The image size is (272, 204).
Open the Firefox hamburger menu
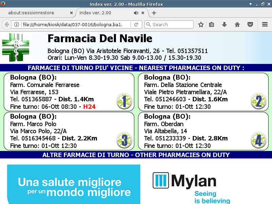[x=265, y=24]
